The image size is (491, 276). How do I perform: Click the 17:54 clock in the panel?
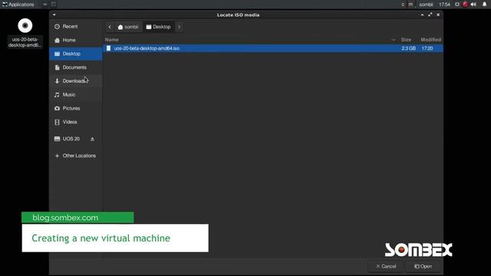coord(444,5)
